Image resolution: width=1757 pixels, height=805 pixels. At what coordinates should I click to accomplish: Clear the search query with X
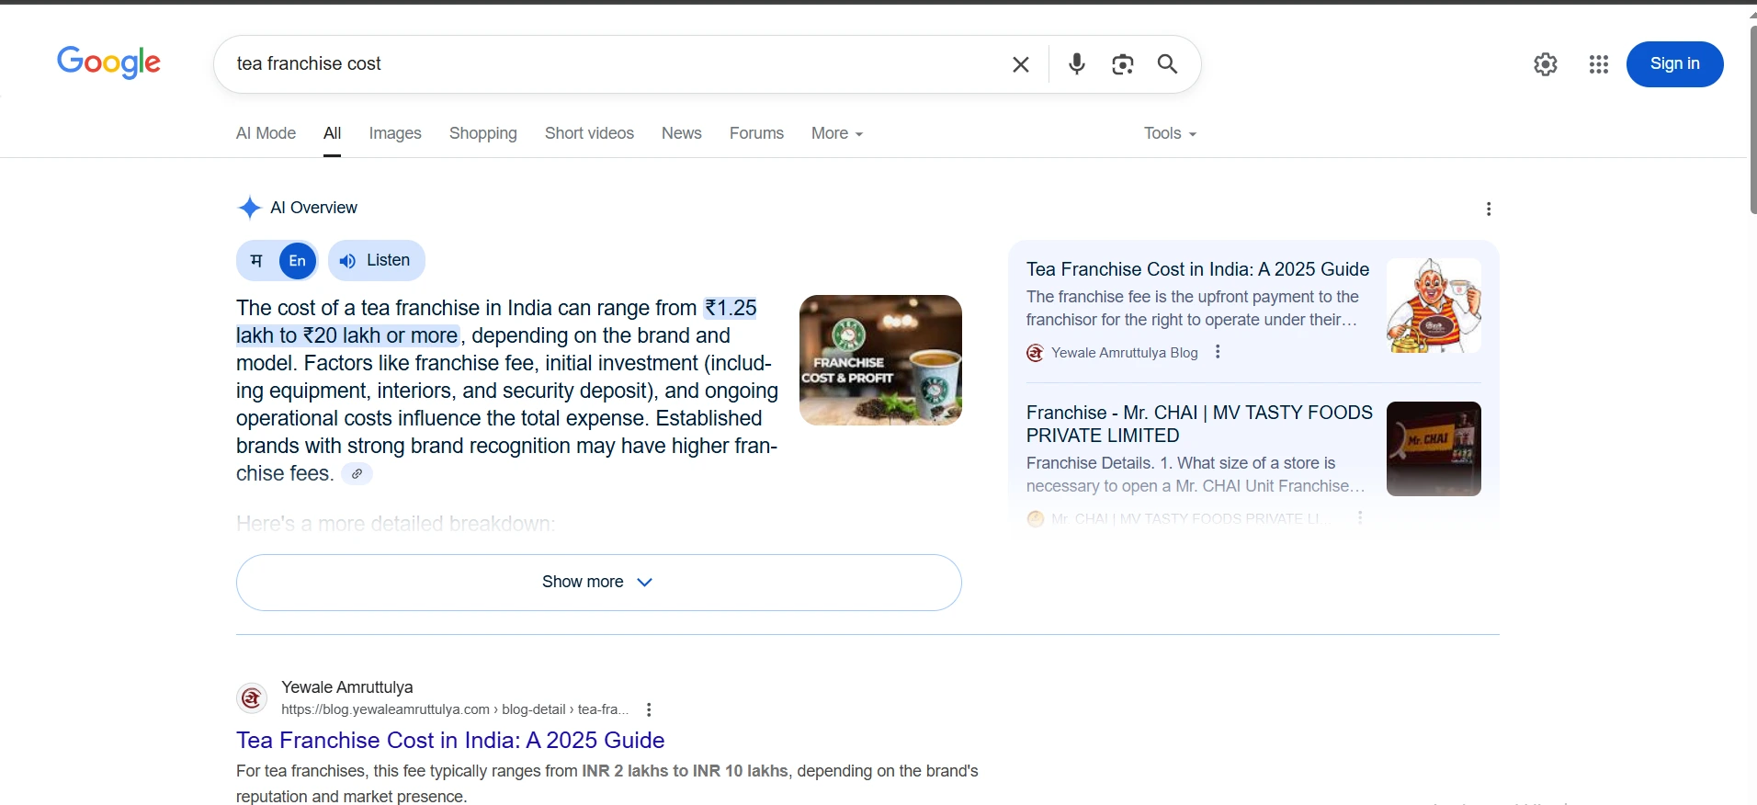1020,64
